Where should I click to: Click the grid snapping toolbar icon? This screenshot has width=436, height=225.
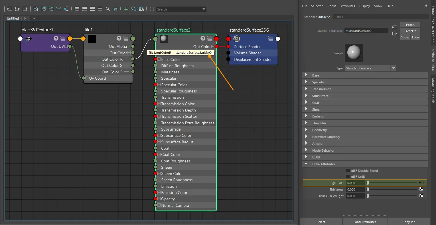134,9
